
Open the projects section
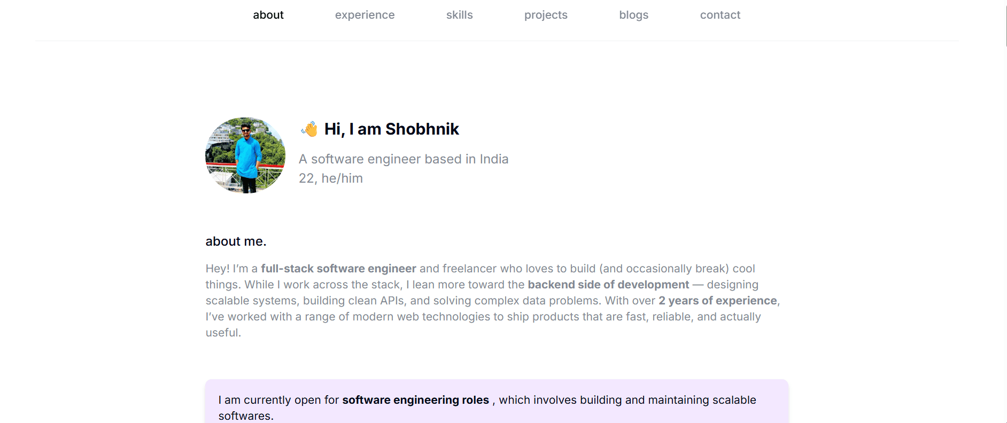click(x=545, y=14)
